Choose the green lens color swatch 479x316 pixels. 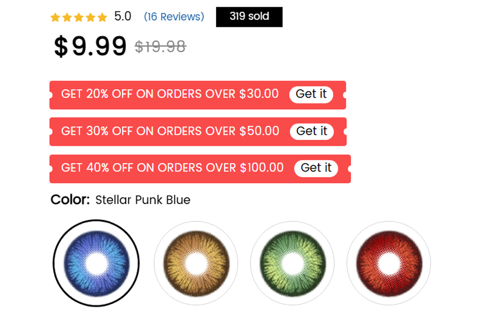pyautogui.click(x=292, y=263)
